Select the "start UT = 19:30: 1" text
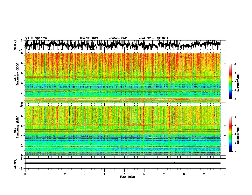This screenshot has height=195, width=252. [x=154, y=38]
